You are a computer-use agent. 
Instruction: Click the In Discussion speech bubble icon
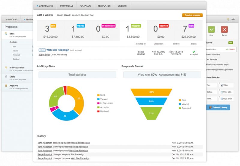click(6, 68)
